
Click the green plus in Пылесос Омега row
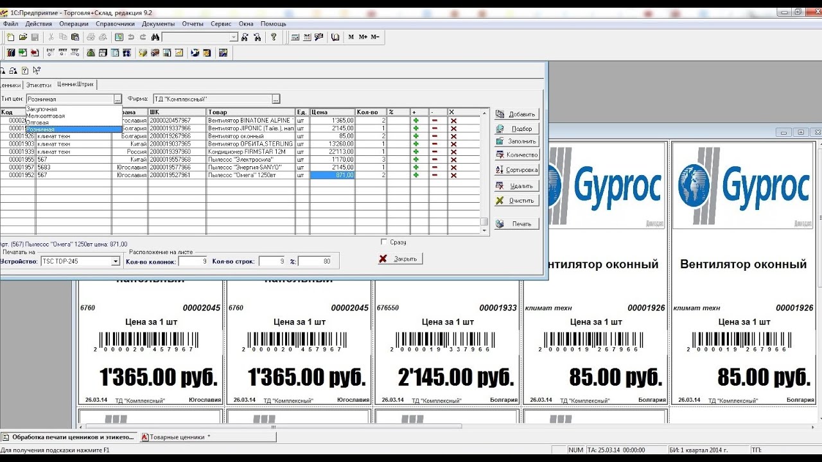(x=416, y=175)
